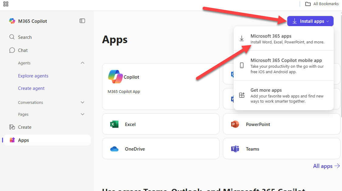
Task: Open the Teams app tile
Action: click(281, 149)
